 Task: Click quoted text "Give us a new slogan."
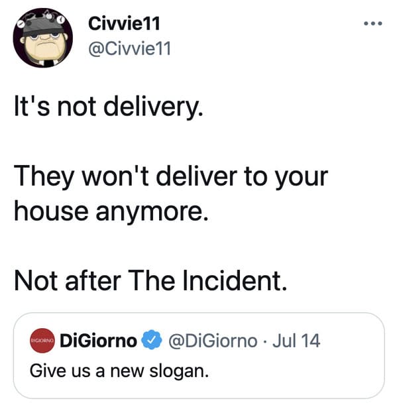(x=119, y=371)
